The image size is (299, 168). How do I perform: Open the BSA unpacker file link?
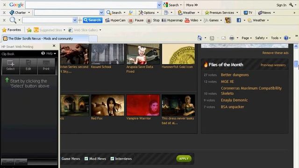pyautogui.click(x=233, y=107)
